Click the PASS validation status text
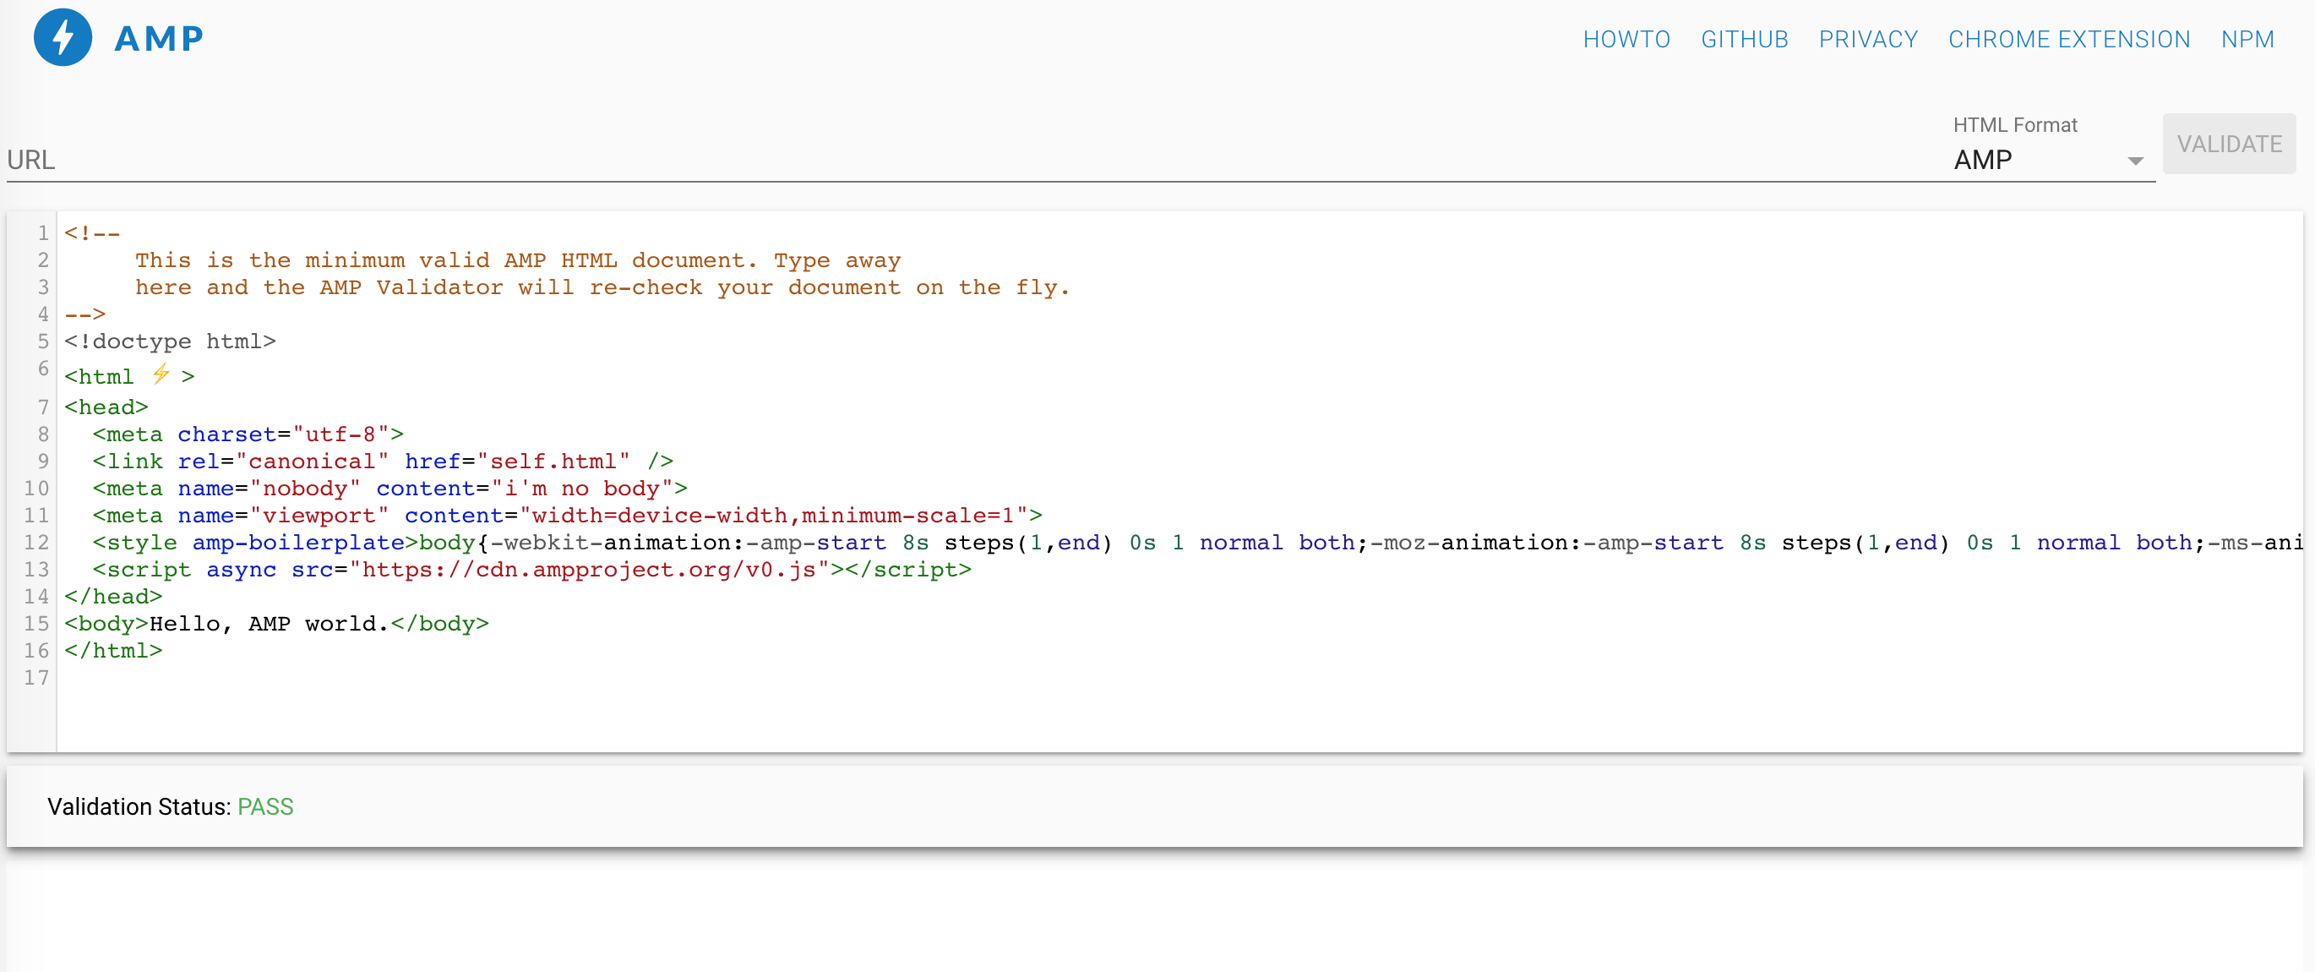 (x=265, y=806)
